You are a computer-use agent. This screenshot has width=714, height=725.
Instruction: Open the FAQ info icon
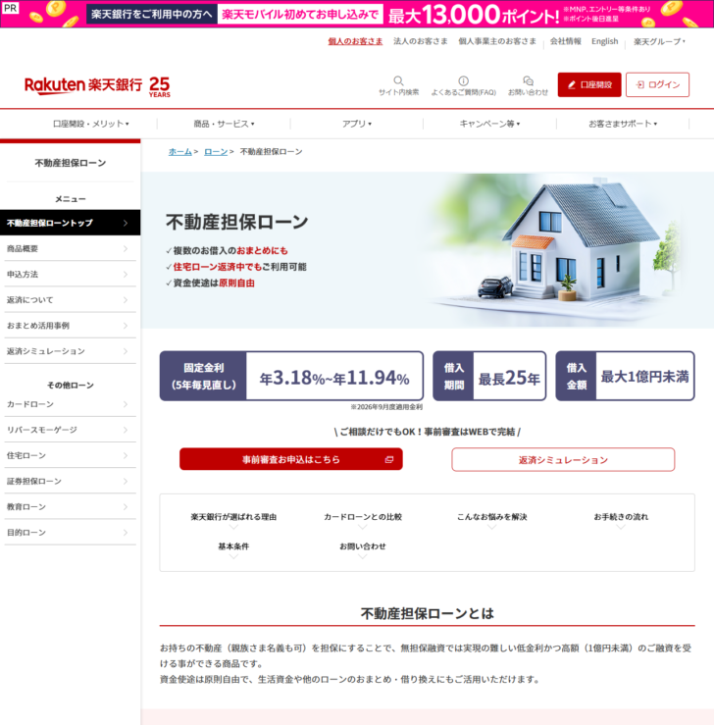click(x=463, y=81)
